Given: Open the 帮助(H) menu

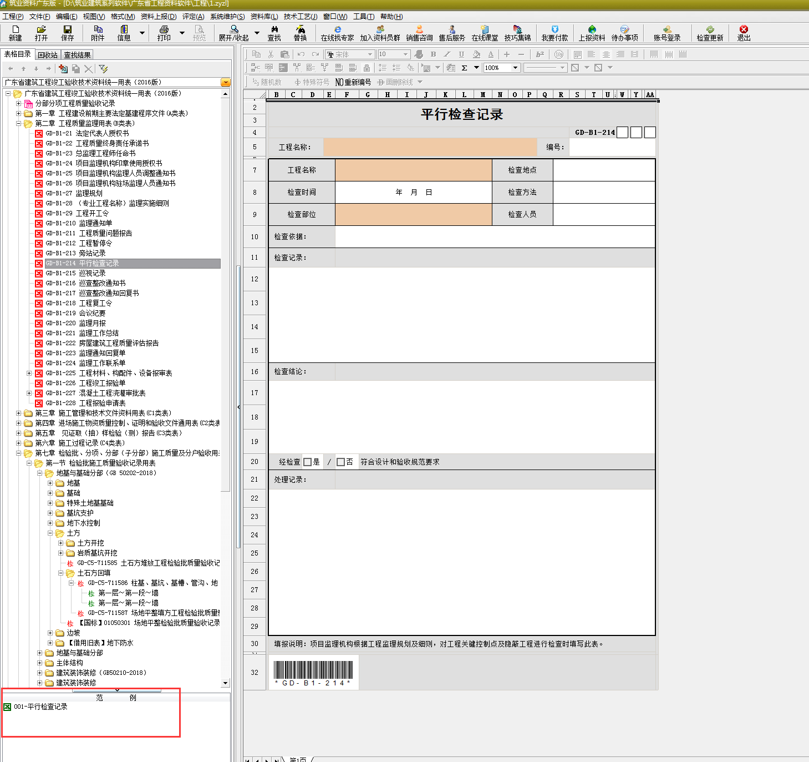Looking at the screenshot, I should (391, 17).
